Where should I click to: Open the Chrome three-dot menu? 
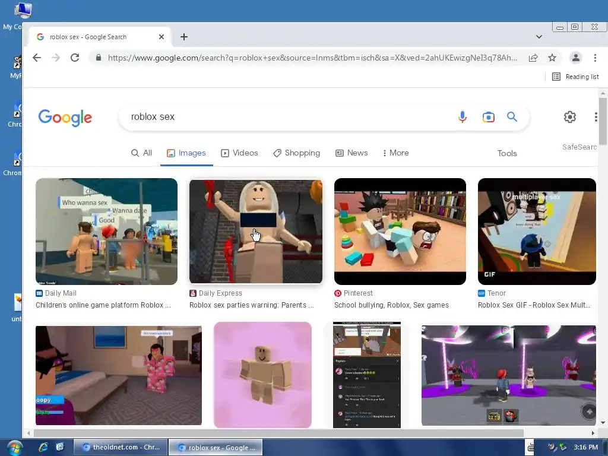[595, 58]
